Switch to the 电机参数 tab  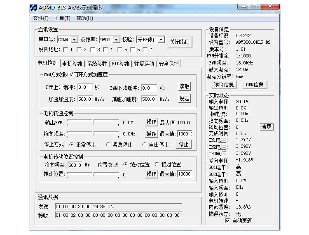(x=72, y=64)
